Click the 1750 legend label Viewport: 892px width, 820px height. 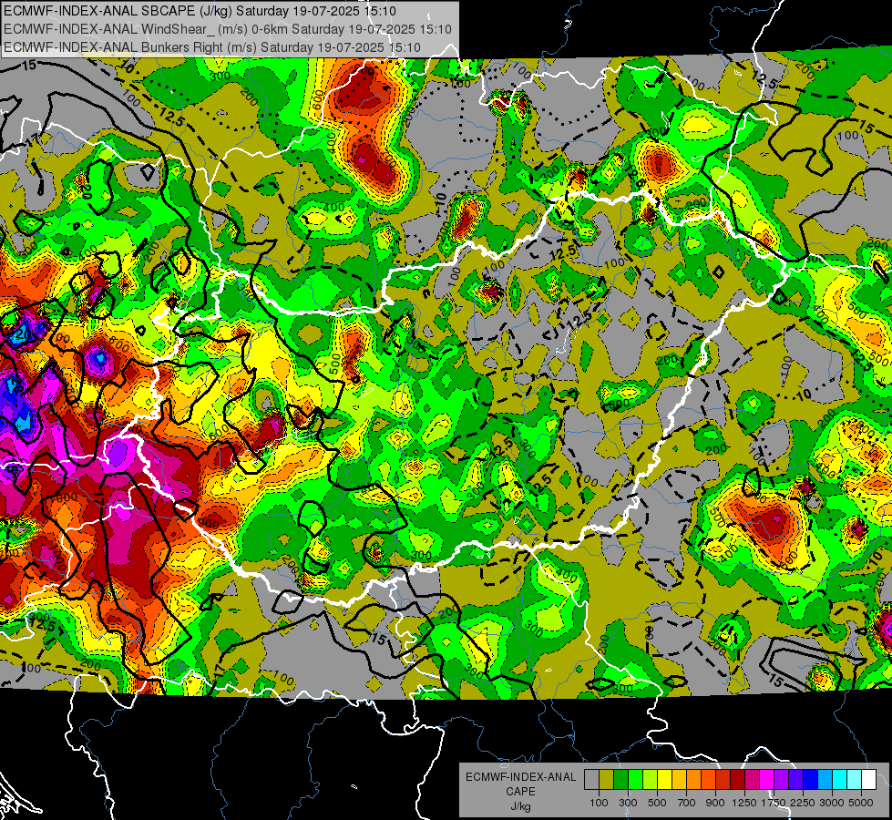(x=774, y=803)
